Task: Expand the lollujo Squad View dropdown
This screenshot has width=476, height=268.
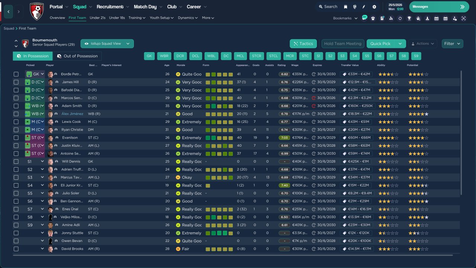Action: click(x=107, y=44)
